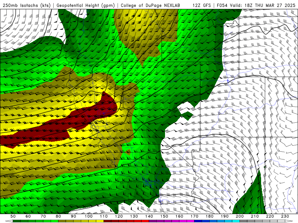Image resolution: width=298 pixels, height=223 pixels.
Task: Click the 110 knot colorbar label
Action: click(x=104, y=216)
